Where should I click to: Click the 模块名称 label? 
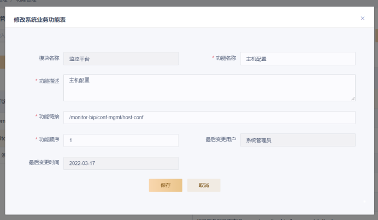pyautogui.click(x=49, y=58)
